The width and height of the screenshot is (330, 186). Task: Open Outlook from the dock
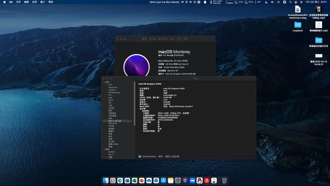click(x=156, y=180)
